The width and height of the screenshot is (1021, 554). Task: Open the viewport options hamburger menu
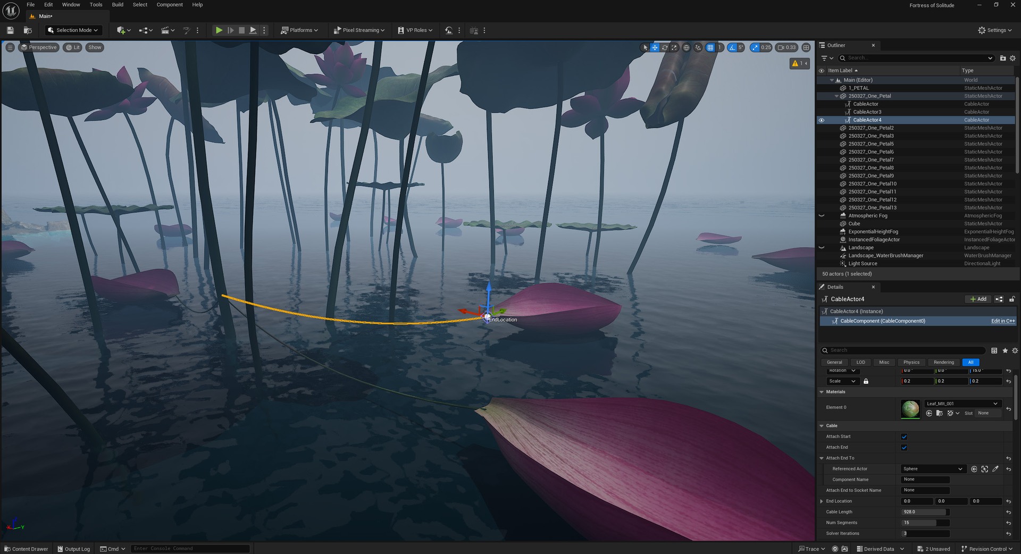click(10, 47)
